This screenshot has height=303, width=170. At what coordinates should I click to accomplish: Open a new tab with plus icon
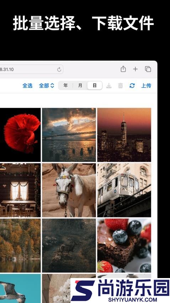136,69
